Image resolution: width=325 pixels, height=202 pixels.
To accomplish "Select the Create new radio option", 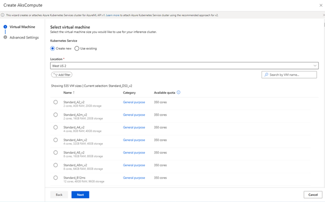I will [x=52, y=48].
